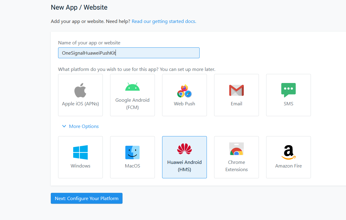Viewport: 346px width, 220px height.
Task: Click the 'Chrome Extensions' label text
Action: [237, 166]
